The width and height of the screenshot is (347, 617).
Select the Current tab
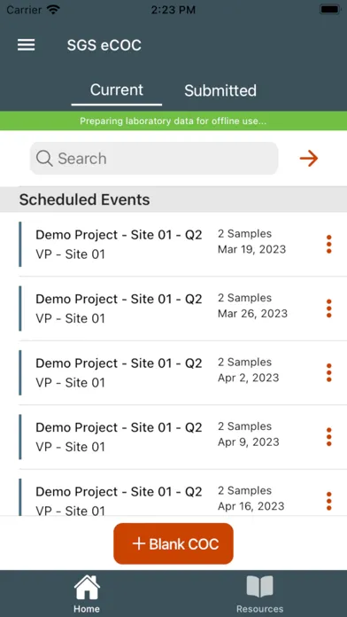[x=117, y=90]
